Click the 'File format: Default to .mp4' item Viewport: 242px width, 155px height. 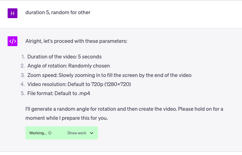pyautogui.click(x=59, y=93)
